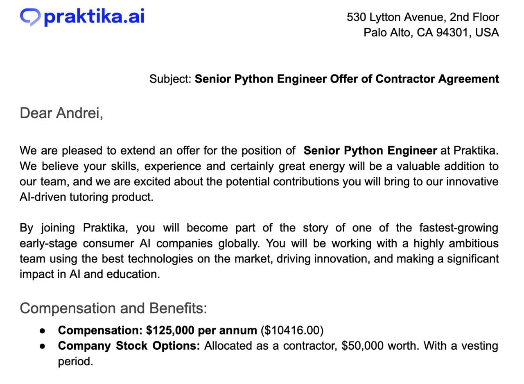Click the bullet before Company Stock Options

pyautogui.click(x=42, y=346)
